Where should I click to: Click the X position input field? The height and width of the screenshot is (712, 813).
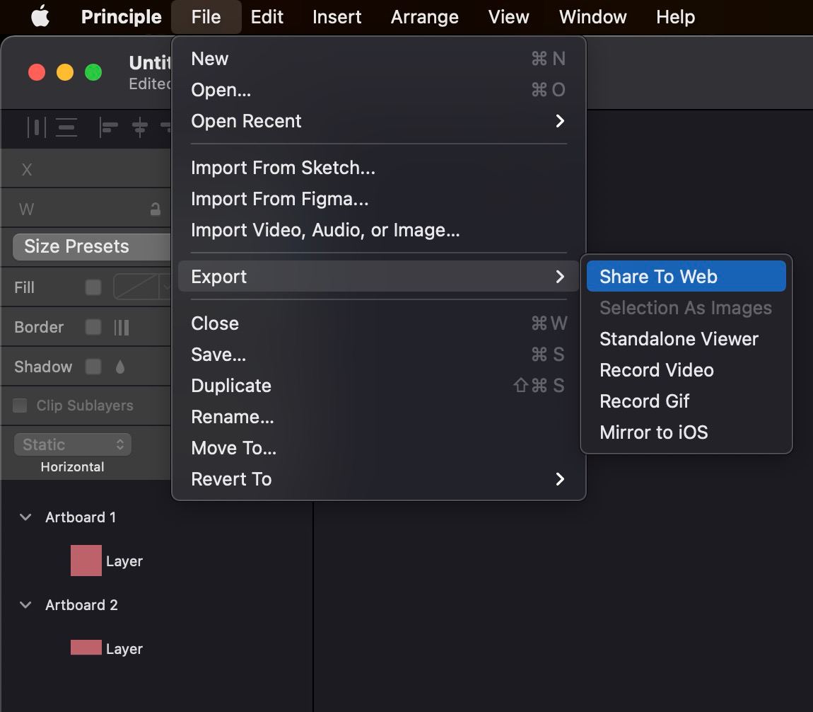[86, 169]
